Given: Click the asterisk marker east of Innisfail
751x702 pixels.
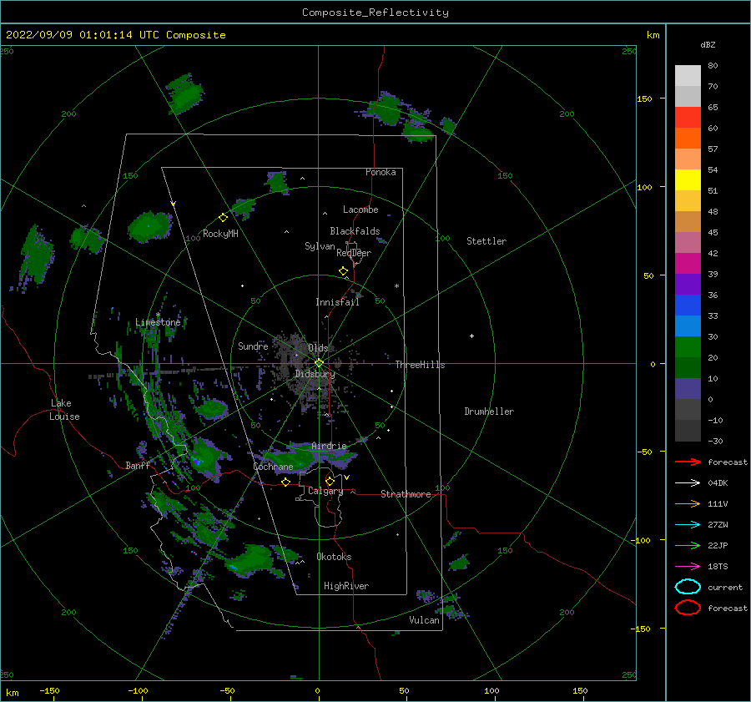Looking at the screenshot, I should pos(396,286).
